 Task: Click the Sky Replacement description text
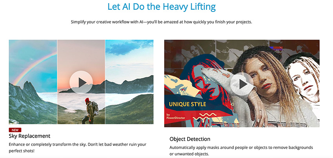coord(78,147)
